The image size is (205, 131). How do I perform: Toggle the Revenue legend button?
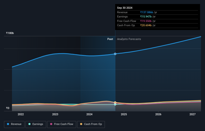coord(14,124)
